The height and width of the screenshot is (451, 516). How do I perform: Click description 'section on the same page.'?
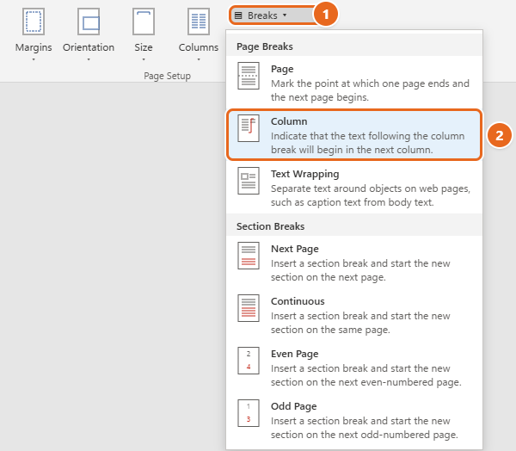tap(330, 330)
